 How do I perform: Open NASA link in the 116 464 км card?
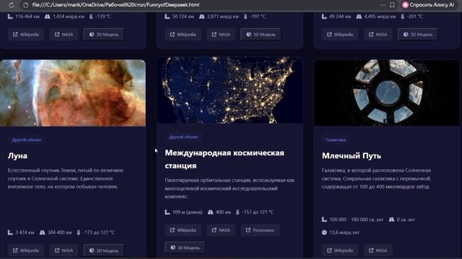(x=64, y=35)
